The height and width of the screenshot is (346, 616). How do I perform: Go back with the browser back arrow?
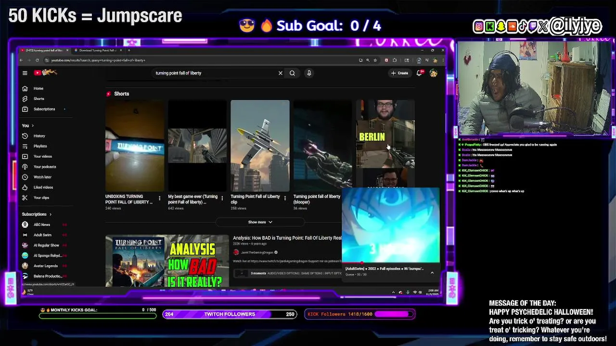(21, 60)
